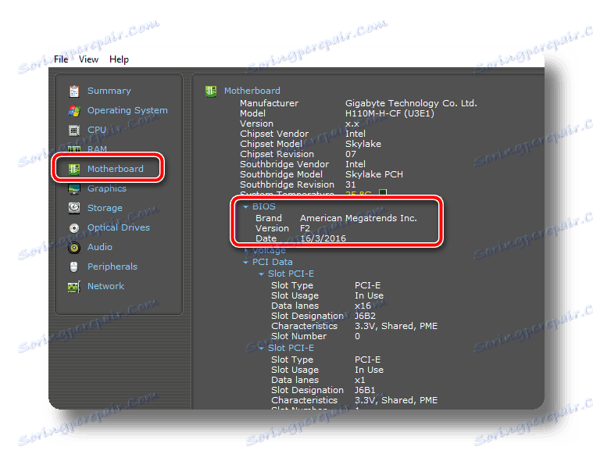593x458 pixels.
Task: Collapse the PCI Data section arrow
Action: [x=245, y=263]
